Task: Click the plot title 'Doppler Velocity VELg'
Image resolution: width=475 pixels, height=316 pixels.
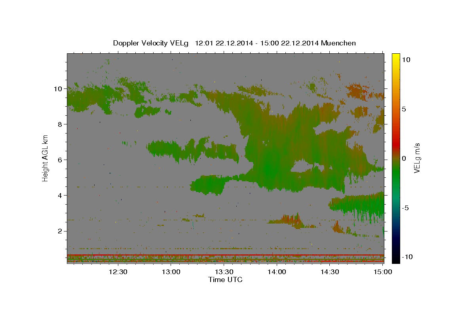Action: pyautogui.click(x=152, y=43)
